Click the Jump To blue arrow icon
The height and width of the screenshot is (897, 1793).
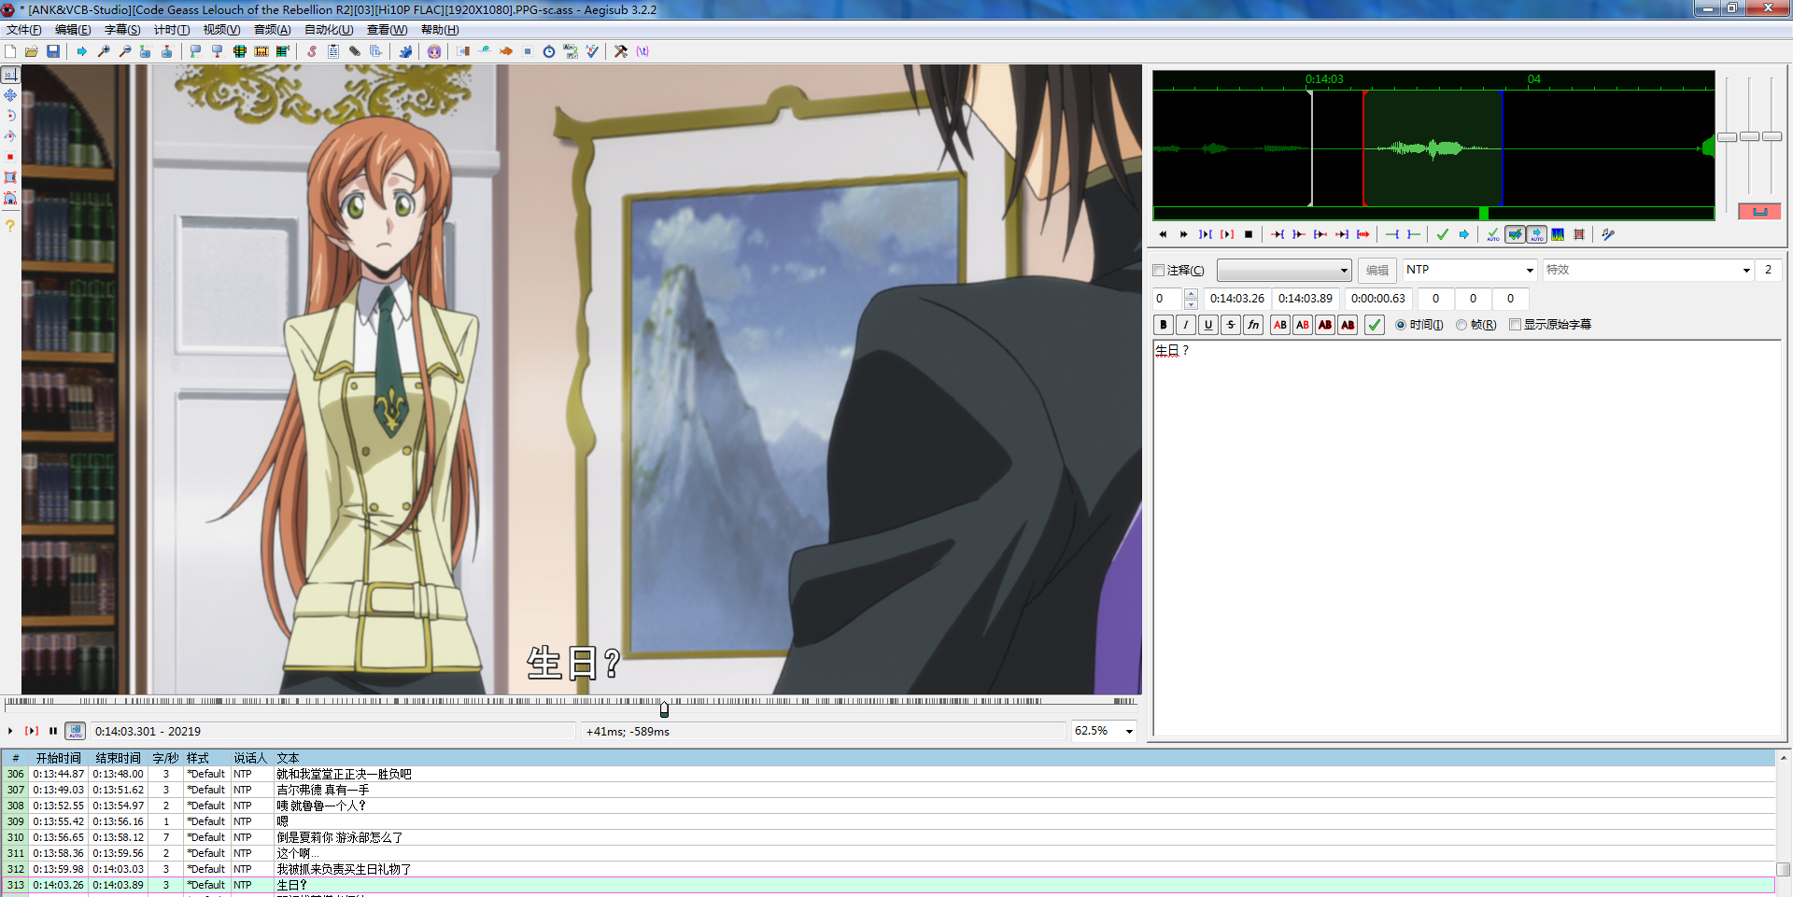[82, 51]
